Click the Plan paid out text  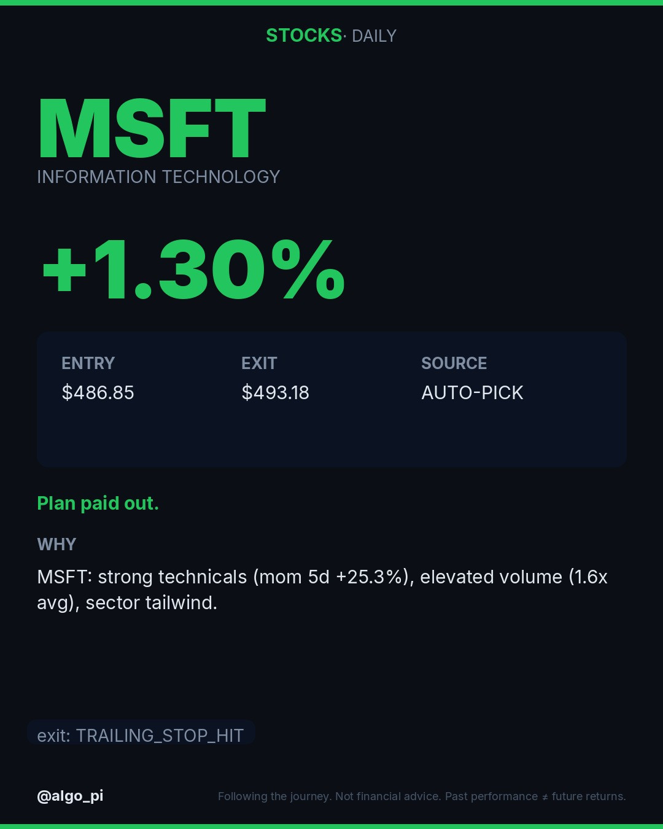point(98,504)
